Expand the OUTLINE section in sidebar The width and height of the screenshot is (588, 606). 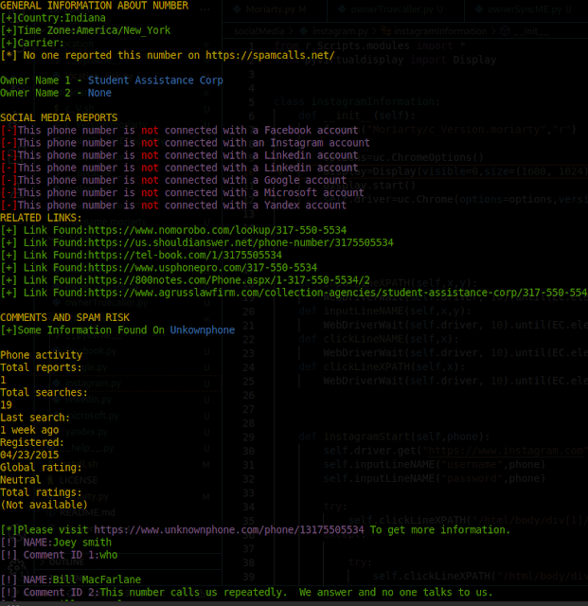66,561
